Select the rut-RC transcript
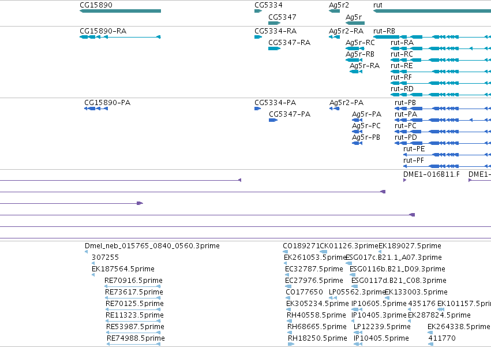Viewport: 491px width, 347px height. pyautogui.click(x=441, y=60)
